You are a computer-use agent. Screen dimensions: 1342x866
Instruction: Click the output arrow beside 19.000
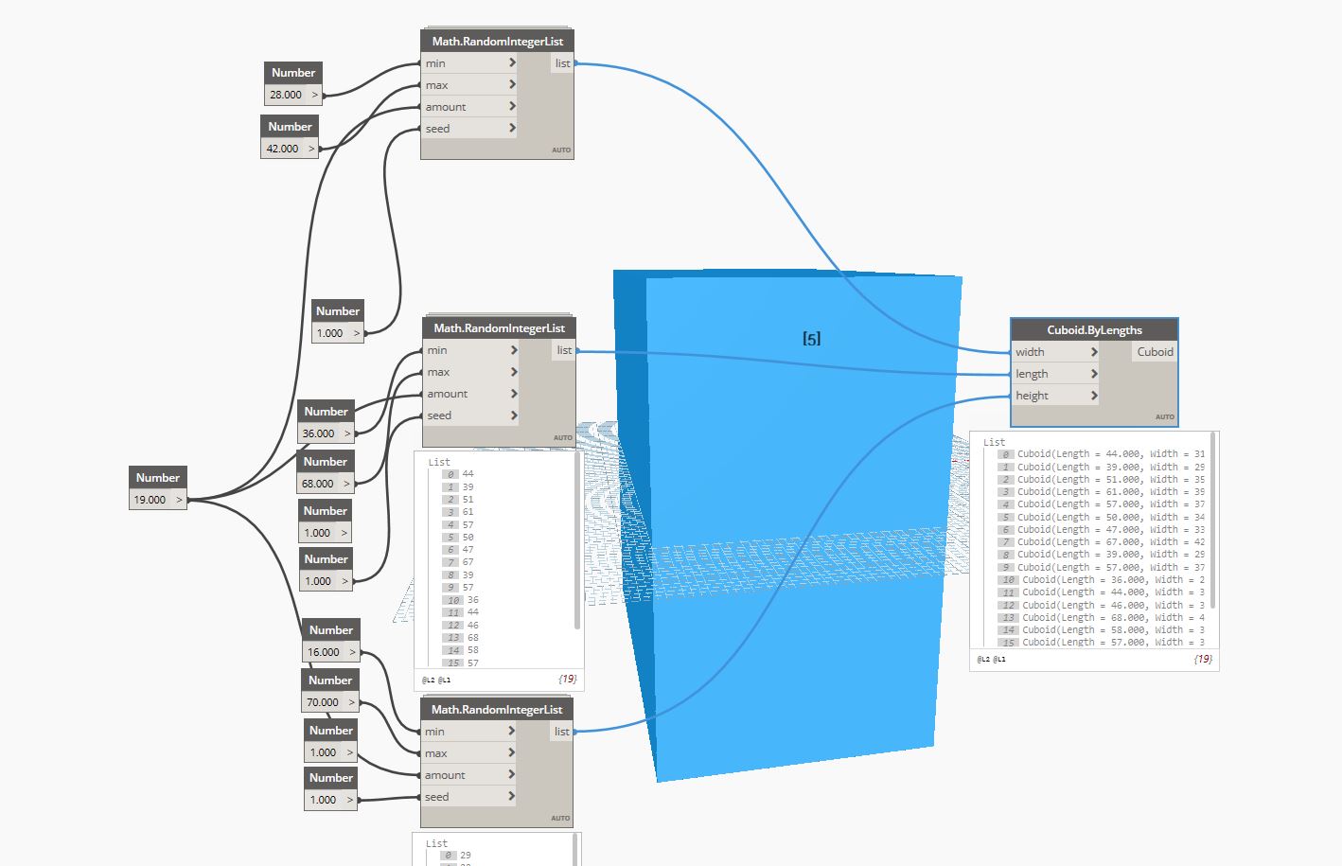[x=179, y=500]
